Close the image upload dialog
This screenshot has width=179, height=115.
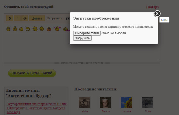(x=157, y=13)
